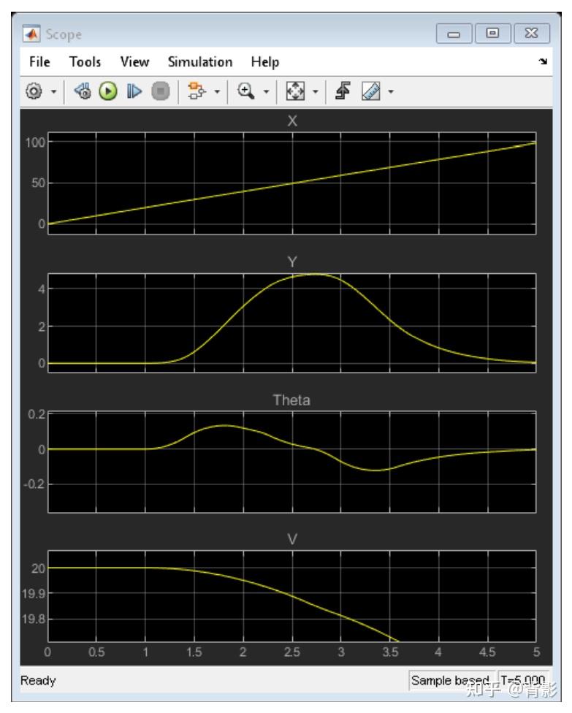Open the File menu
Viewport: 572px width, 713px height.
[39, 62]
